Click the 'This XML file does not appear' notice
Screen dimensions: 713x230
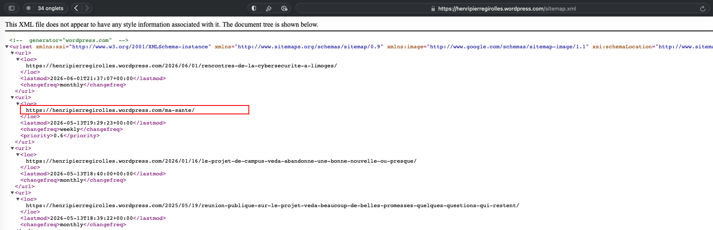coord(162,25)
